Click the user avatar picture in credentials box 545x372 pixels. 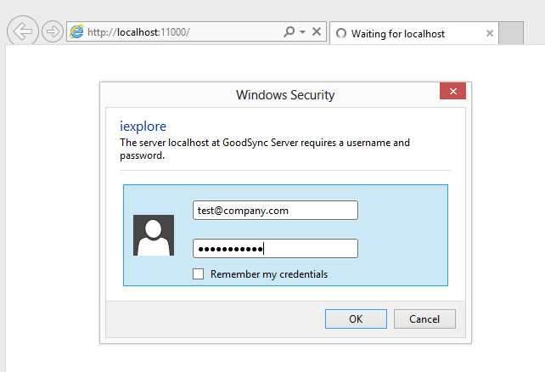coord(154,235)
